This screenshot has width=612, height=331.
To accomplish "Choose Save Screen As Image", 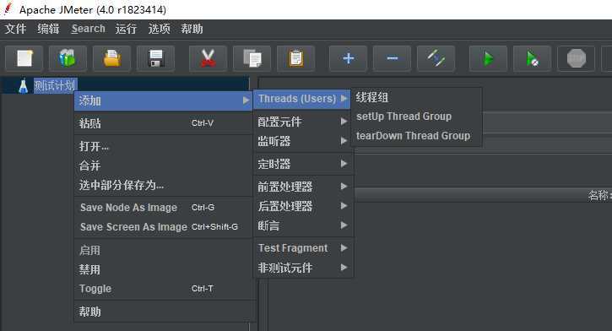I will pyautogui.click(x=163, y=227).
